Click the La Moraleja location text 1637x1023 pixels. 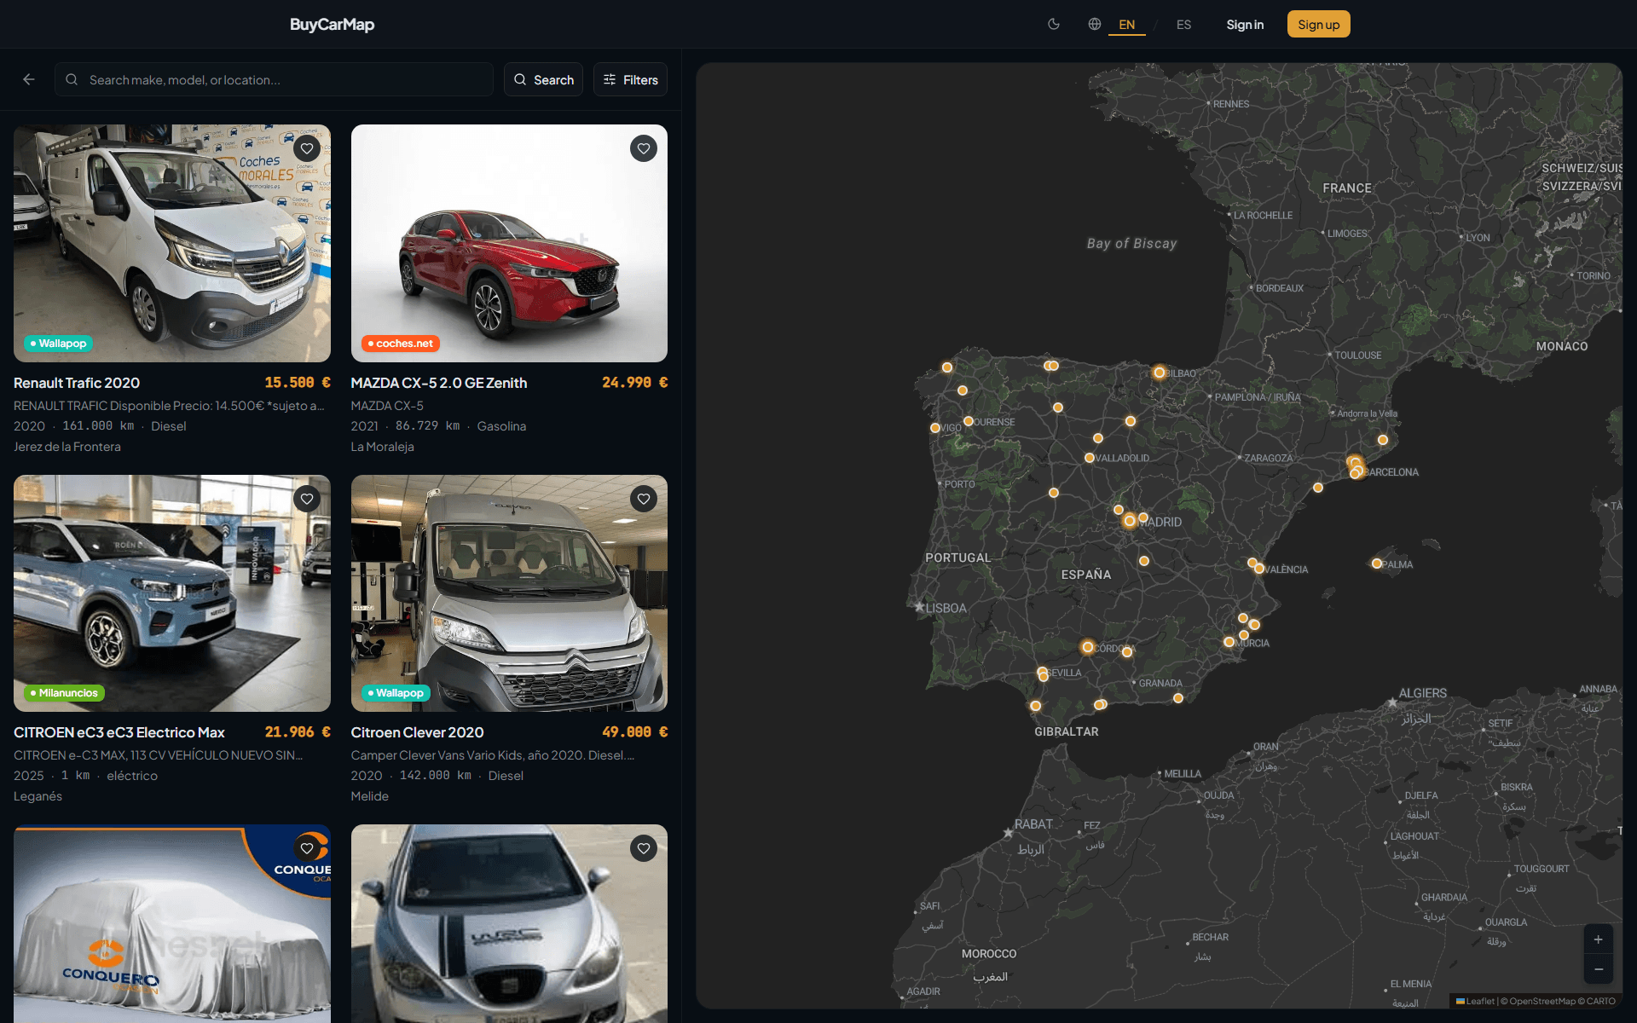click(x=383, y=447)
